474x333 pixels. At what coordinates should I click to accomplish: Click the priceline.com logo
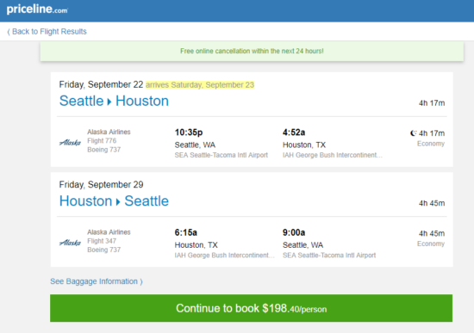37,9
